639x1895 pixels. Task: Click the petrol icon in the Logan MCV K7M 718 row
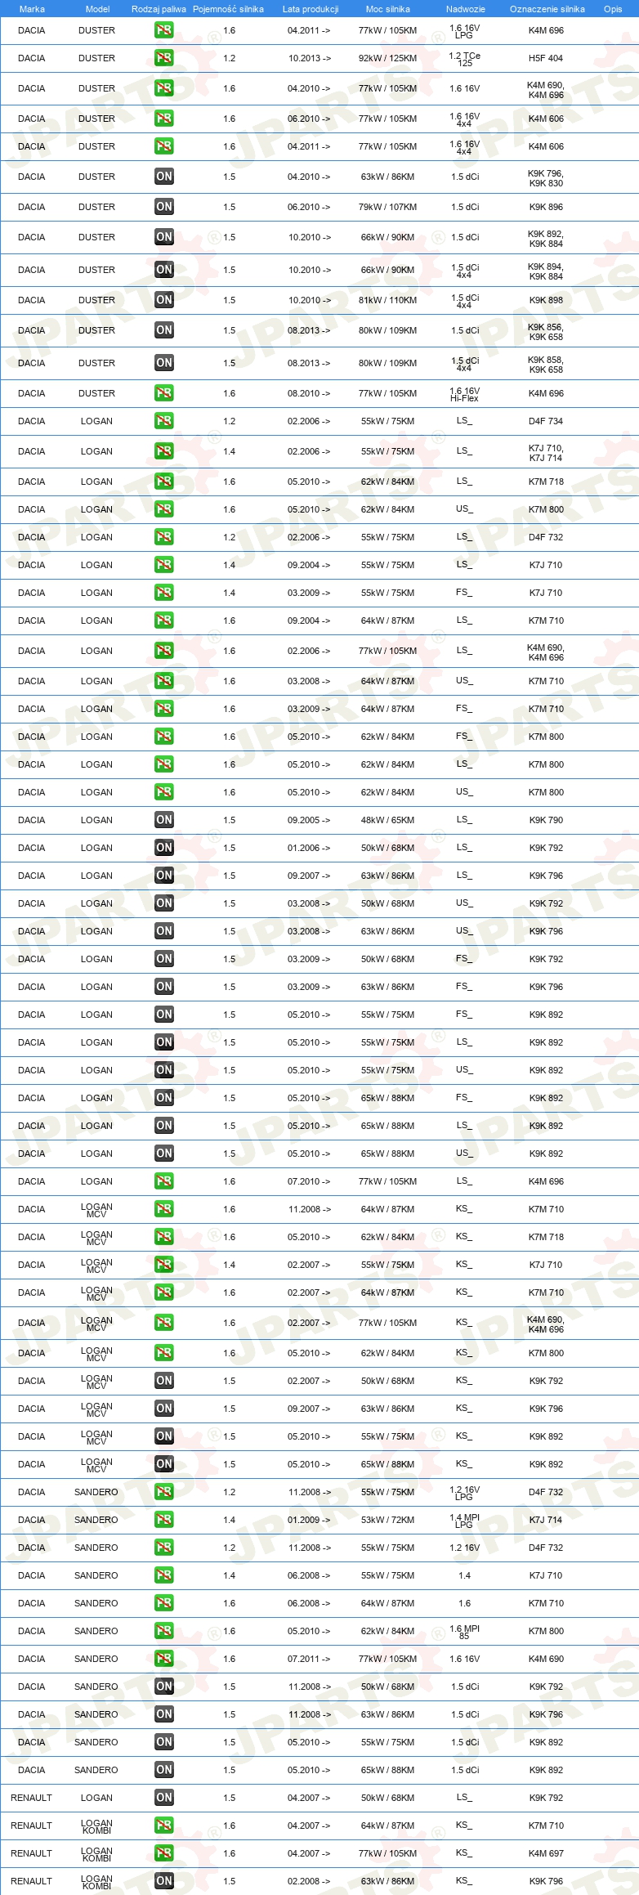coord(164,1237)
